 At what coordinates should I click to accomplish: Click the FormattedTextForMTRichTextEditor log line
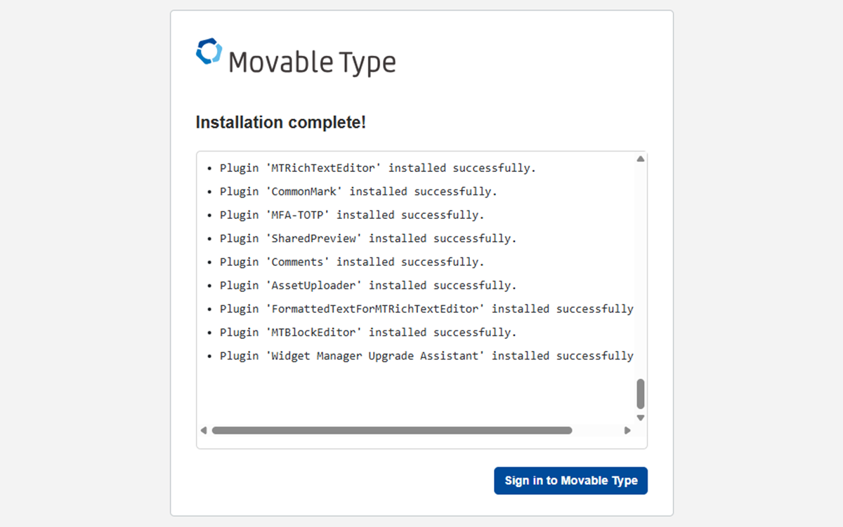point(426,309)
